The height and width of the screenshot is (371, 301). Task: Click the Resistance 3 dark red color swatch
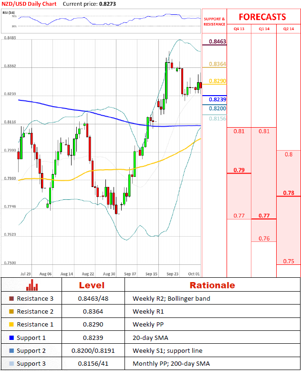pyautogui.click(x=11, y=299)
